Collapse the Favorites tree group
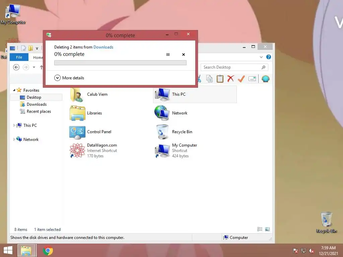The width and height of the screenshot is (343, 257). tap(14, 90)
